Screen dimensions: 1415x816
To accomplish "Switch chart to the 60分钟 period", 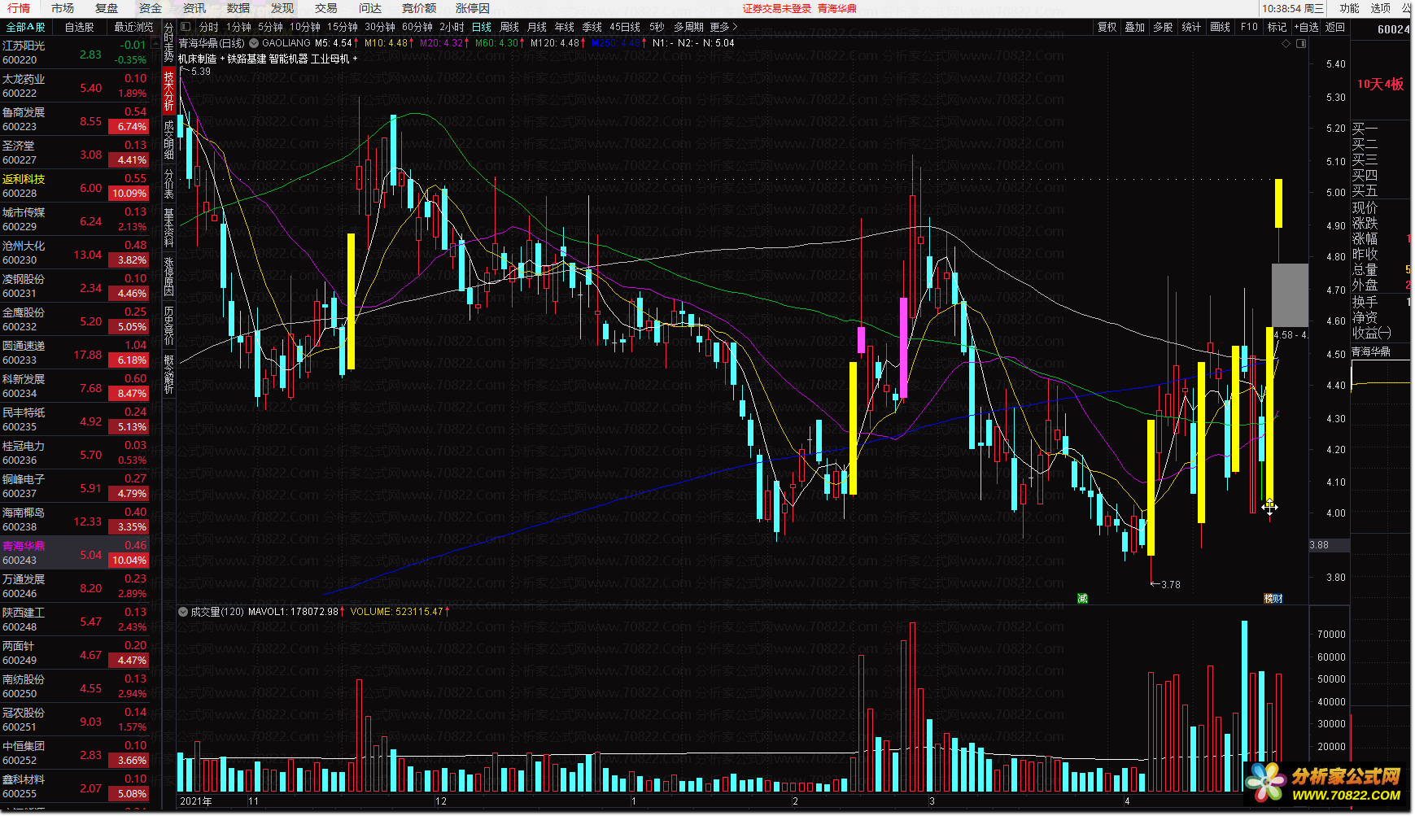I will click(x=417, y=27).
